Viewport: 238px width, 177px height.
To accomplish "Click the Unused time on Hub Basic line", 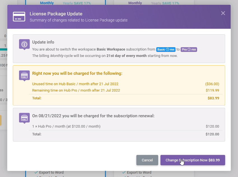I will coord(75,84).
